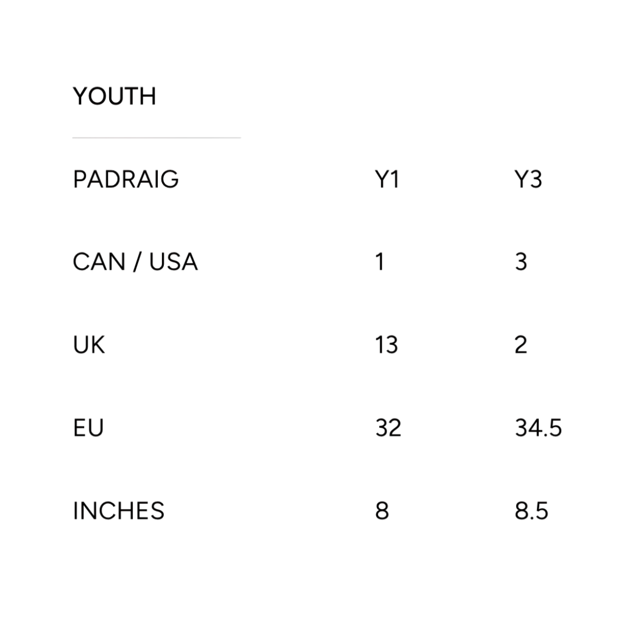Click CAN / USA value 3
Viewport: 627px width, 627px height.
tap(521, 262)
